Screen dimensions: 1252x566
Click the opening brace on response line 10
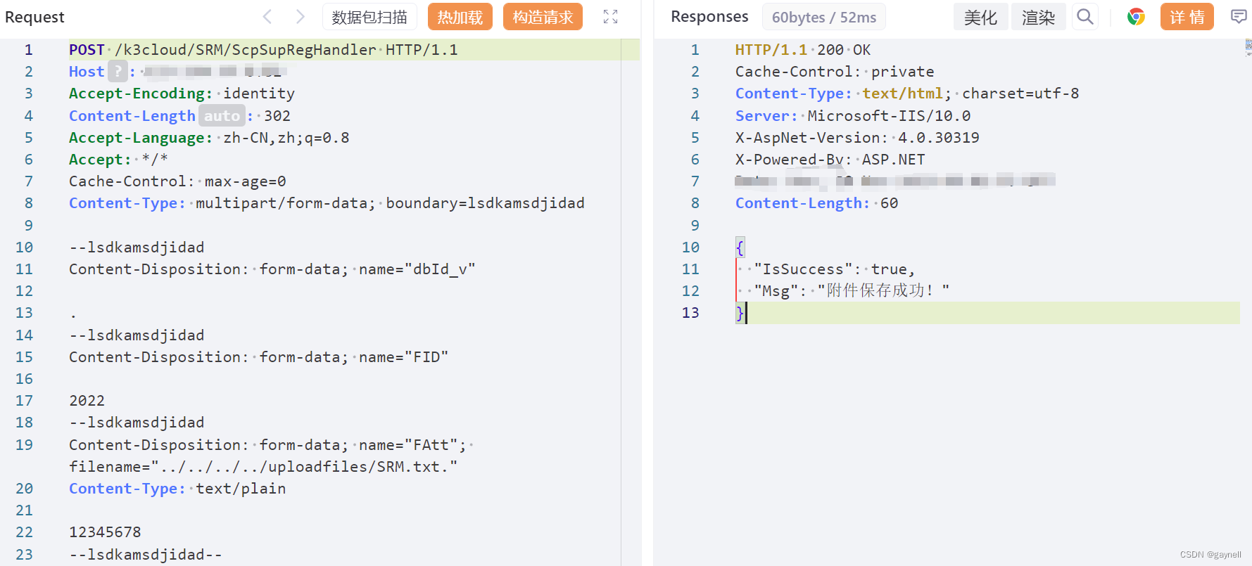click(740, 247)
